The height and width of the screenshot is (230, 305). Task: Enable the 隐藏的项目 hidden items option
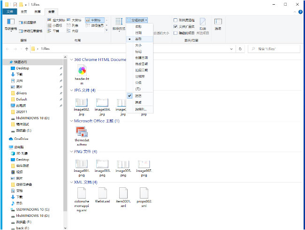pos(184,33)
